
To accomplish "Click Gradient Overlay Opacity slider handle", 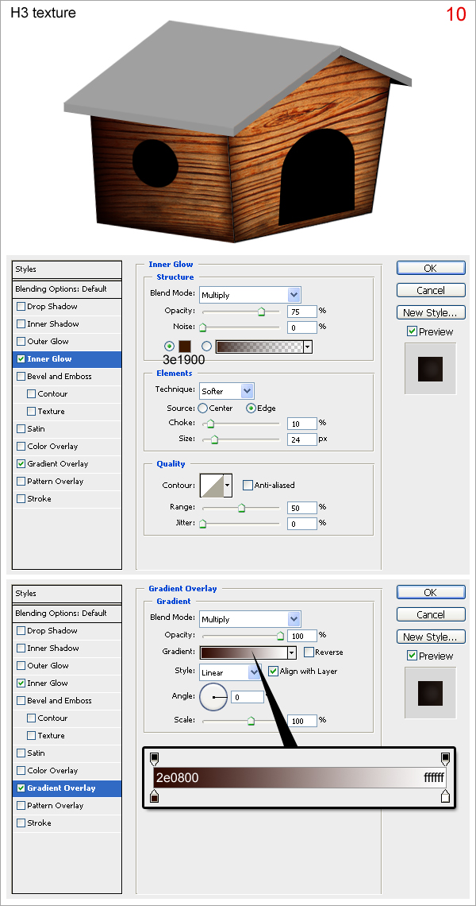I will (x=280, y=636).
